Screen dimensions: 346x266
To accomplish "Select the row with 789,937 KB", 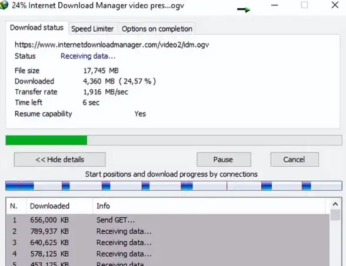I will 168,231.
